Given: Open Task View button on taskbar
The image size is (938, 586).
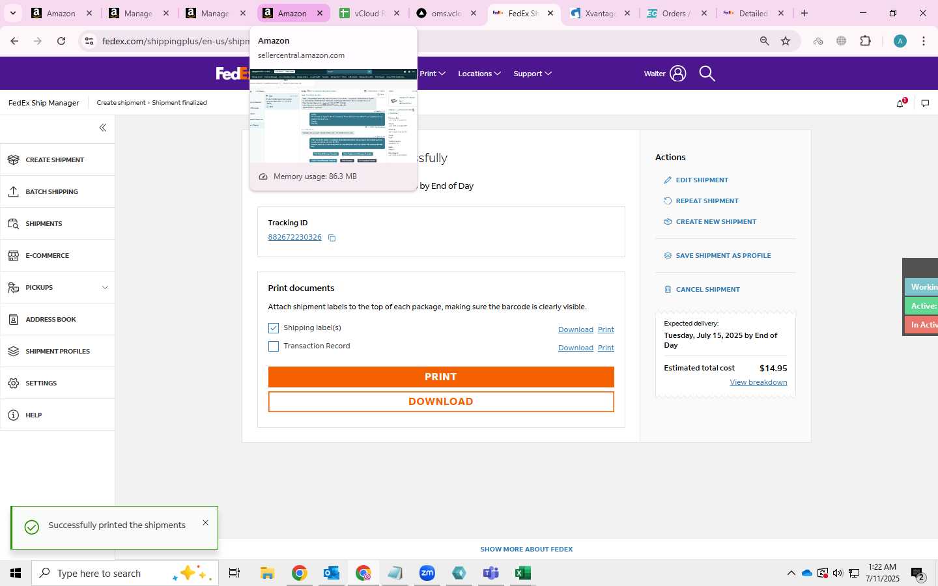Looking at the screenshot, I should click(234, 573).
